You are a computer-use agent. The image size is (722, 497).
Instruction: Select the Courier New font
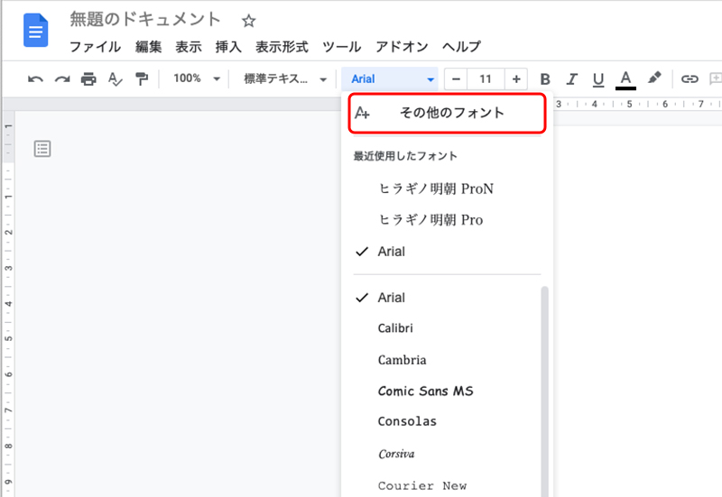coord(443,485)
